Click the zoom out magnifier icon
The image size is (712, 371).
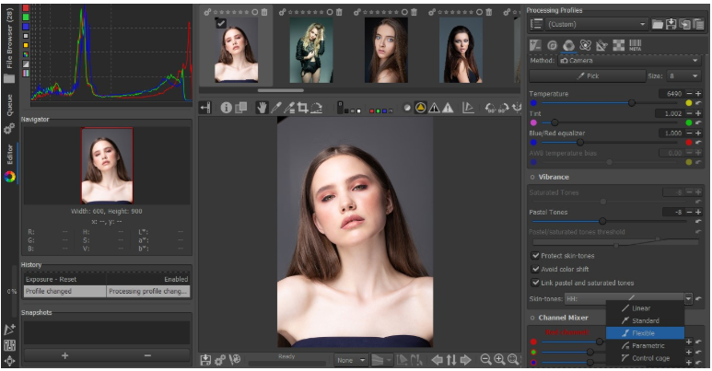pos(484,359)
